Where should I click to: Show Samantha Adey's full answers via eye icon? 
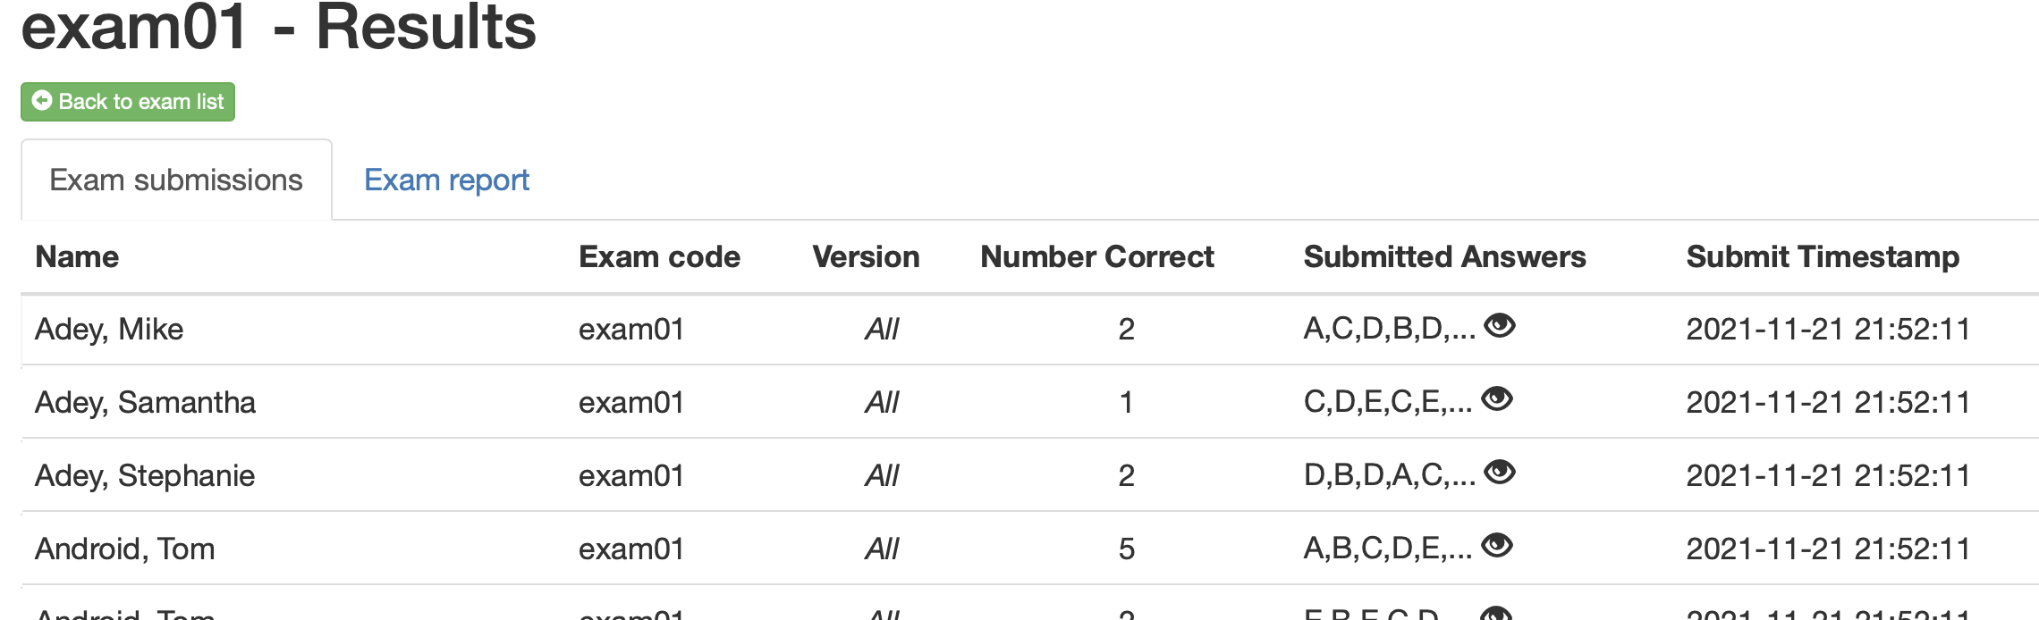tap(1497, 399)
